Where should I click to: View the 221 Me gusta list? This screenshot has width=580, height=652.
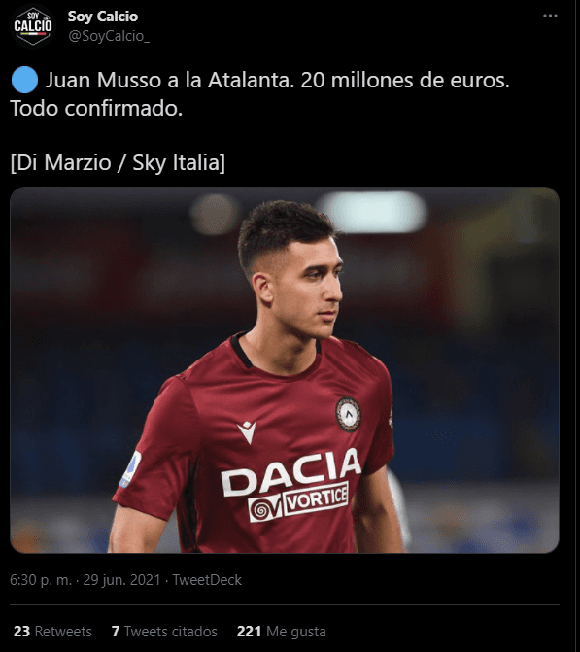tap(281, 632)
